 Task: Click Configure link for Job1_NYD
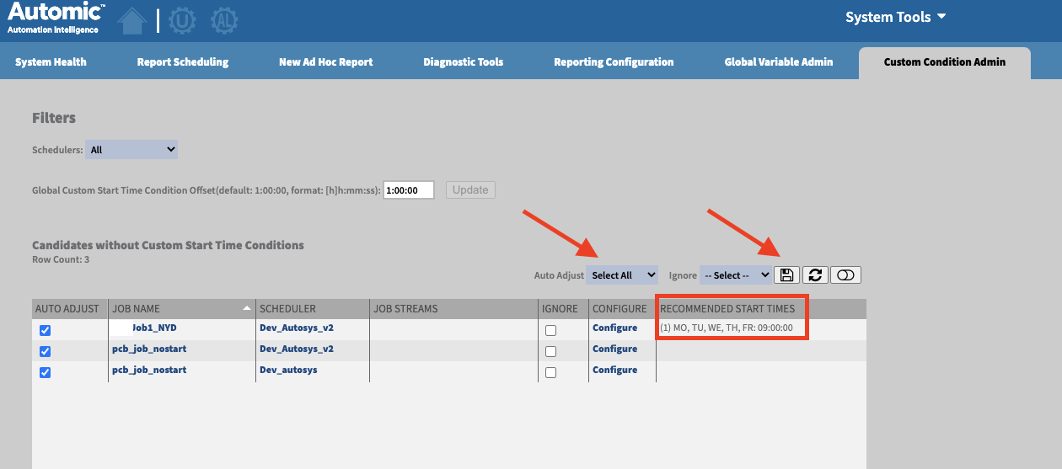614,328
